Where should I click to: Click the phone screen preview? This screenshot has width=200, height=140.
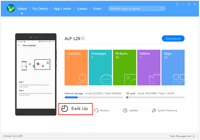click(x=36, y=74)
